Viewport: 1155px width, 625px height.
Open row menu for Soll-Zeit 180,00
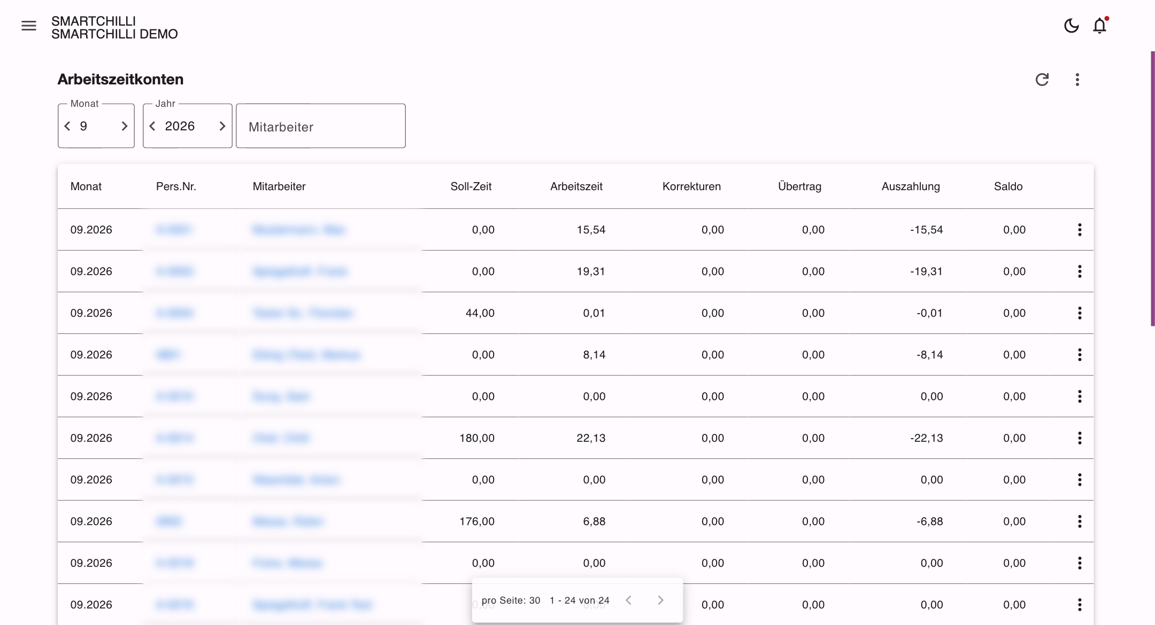click(x=1080, y=438)
